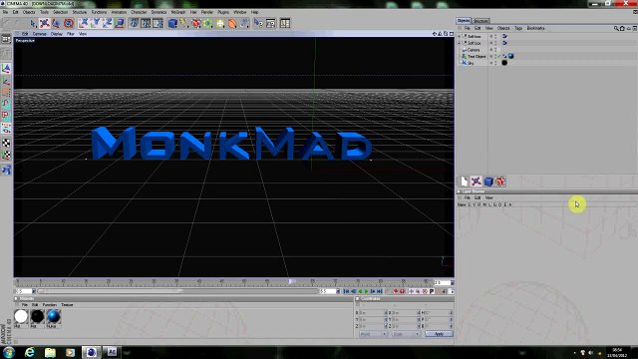Open Internet Explorer from taskbar
638x359 pixels.
coord(30,352)
